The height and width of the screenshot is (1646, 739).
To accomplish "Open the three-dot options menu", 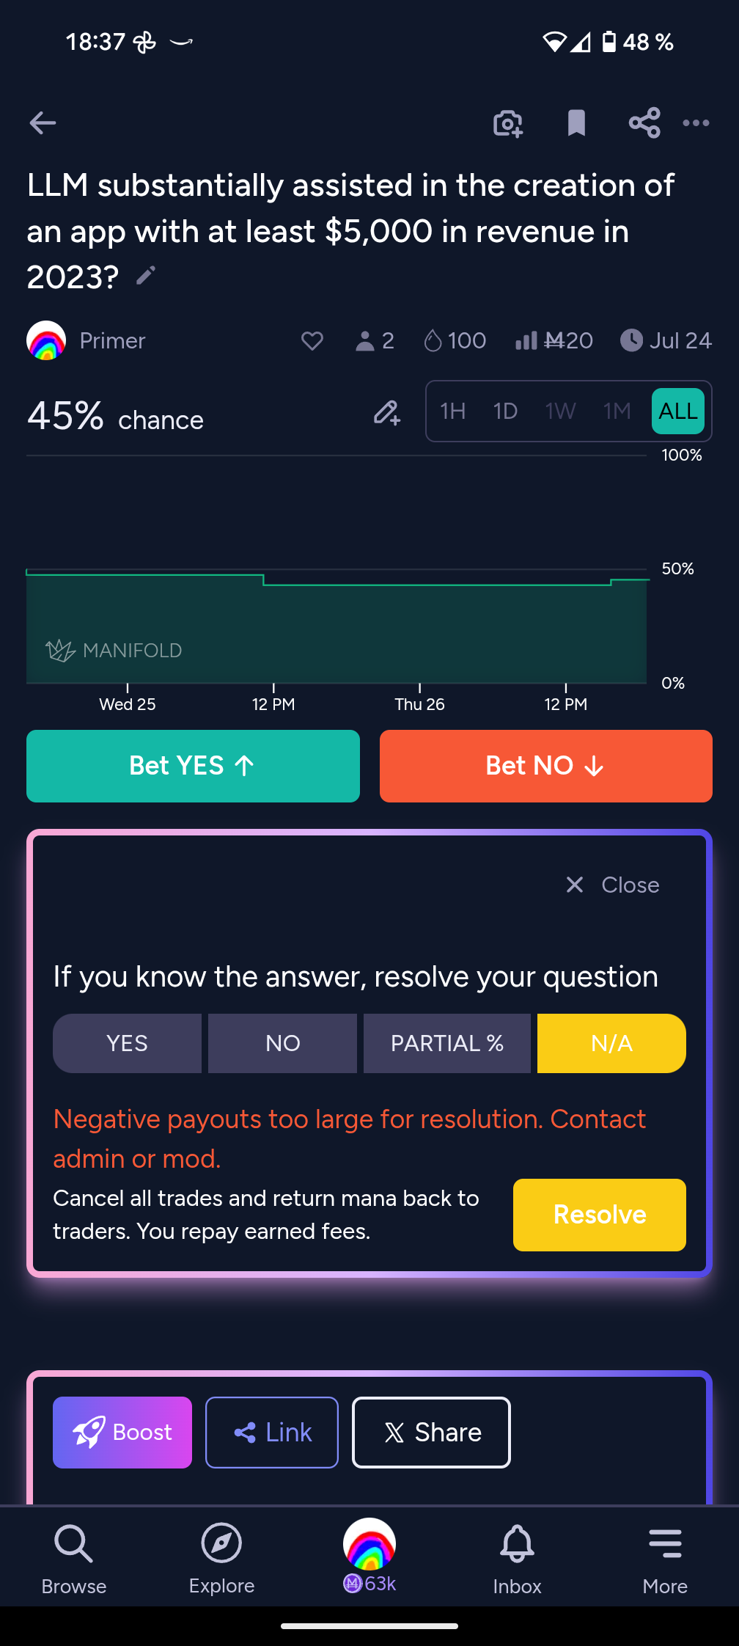I will point(696,123).
